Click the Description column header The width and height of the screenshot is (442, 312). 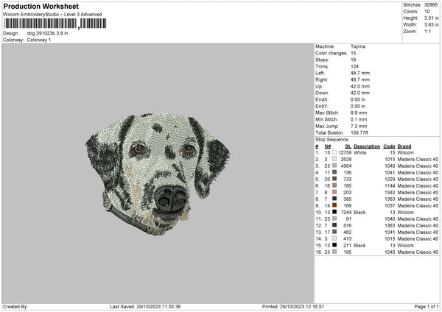[366, 146]
